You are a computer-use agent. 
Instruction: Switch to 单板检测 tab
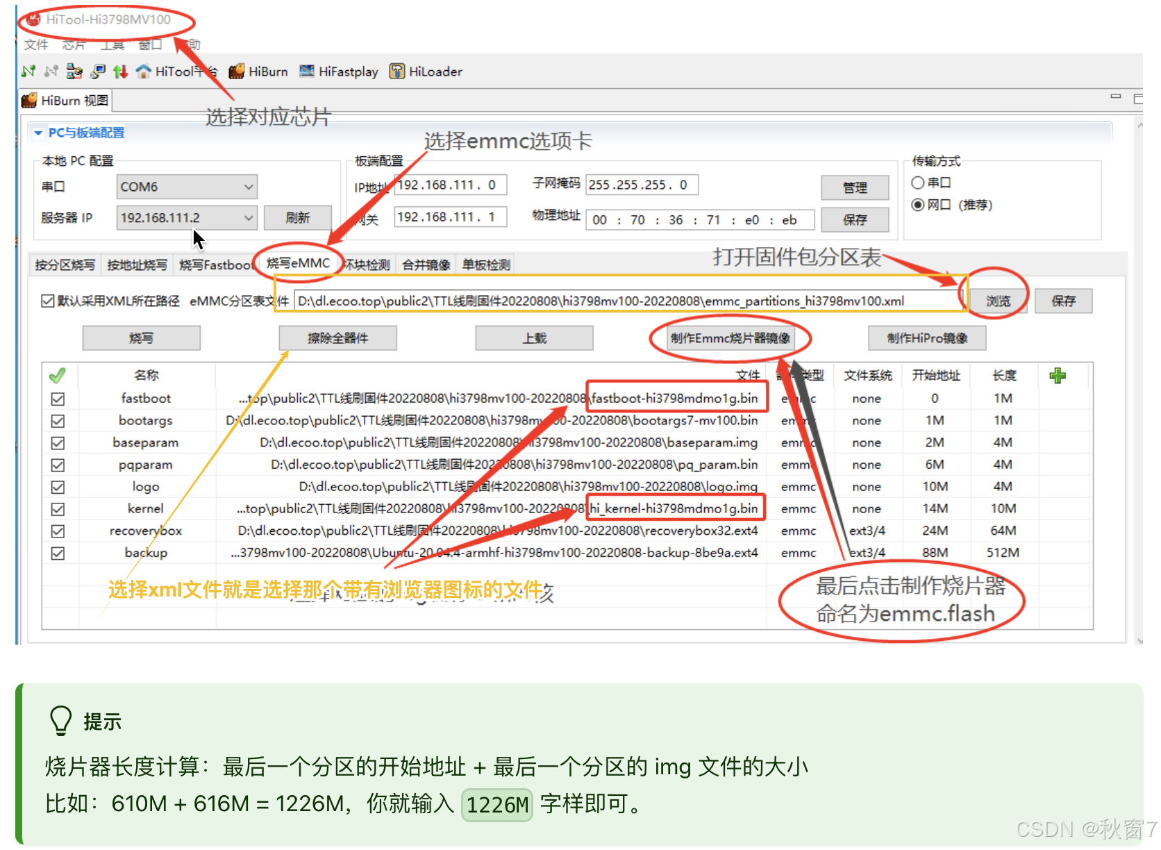486,265
